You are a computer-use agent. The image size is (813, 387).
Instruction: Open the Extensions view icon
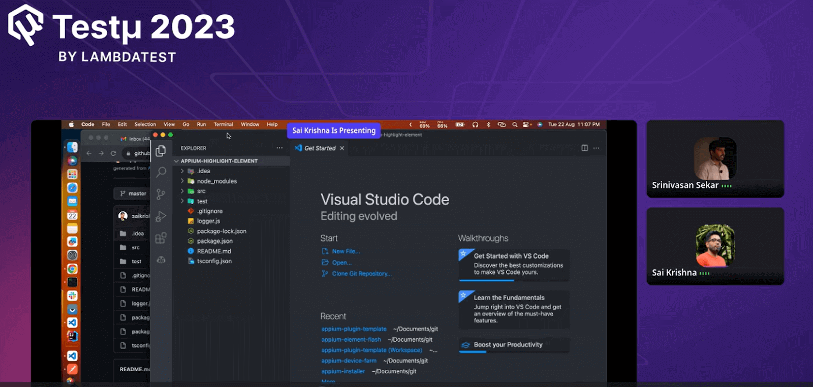[161, 238]
